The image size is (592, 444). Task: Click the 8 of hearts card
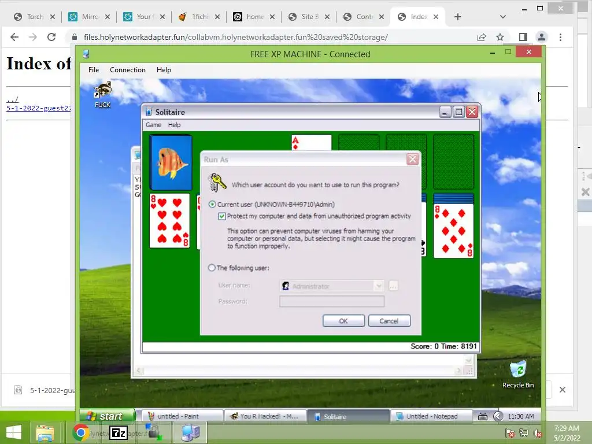(169, 220)
